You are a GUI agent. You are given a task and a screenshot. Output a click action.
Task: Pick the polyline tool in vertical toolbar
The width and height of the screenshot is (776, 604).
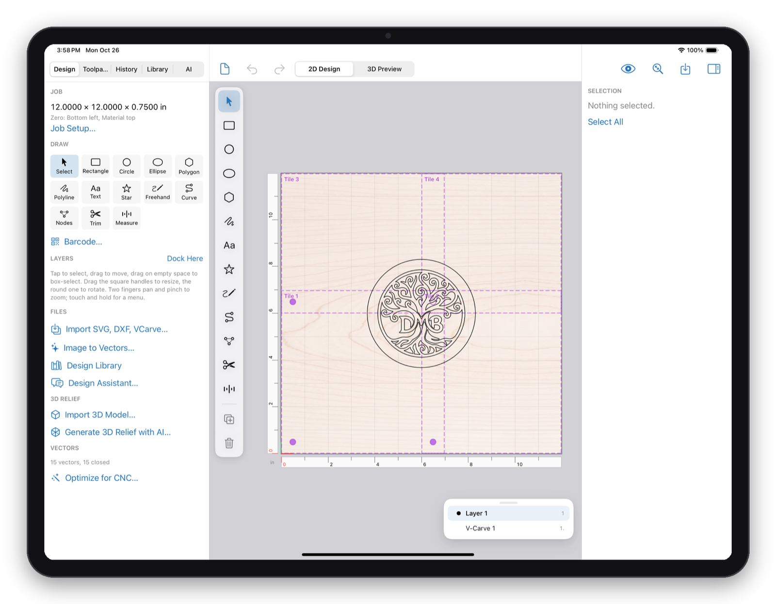(x=229, y=221)
